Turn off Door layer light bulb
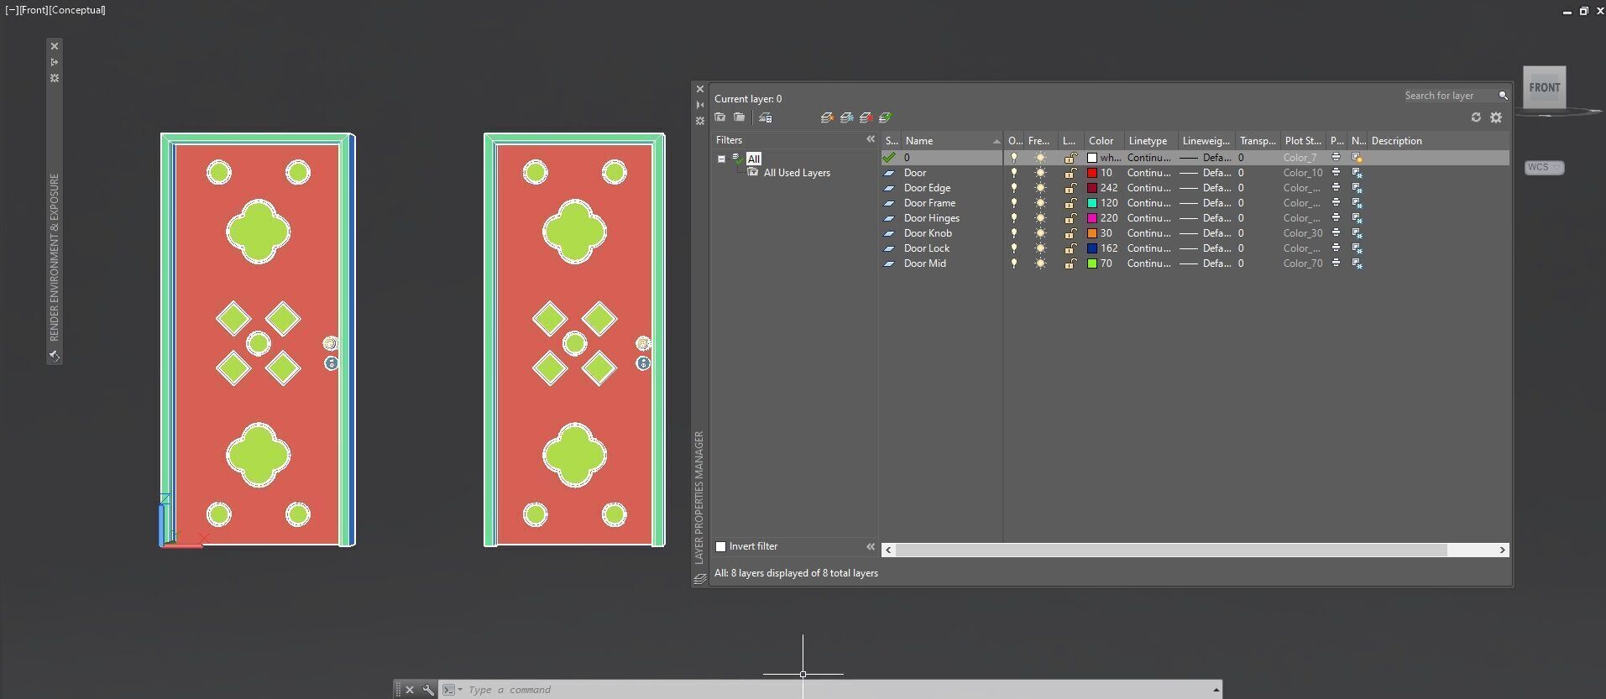1606x699 pixels. [x=1013, y=173]
